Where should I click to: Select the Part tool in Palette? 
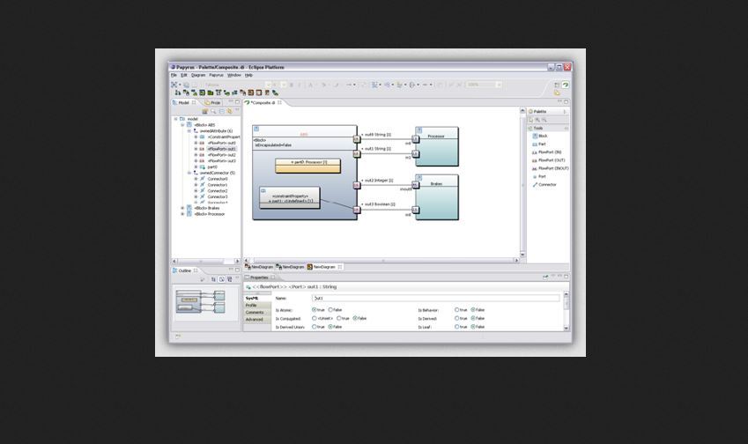pyautogui.click(x=542, y=144)
